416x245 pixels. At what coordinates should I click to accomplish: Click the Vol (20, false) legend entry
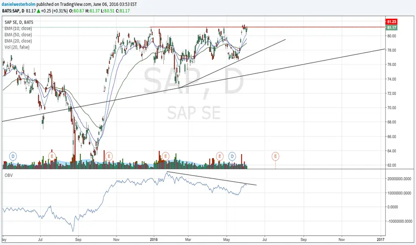tap(17, 47)
